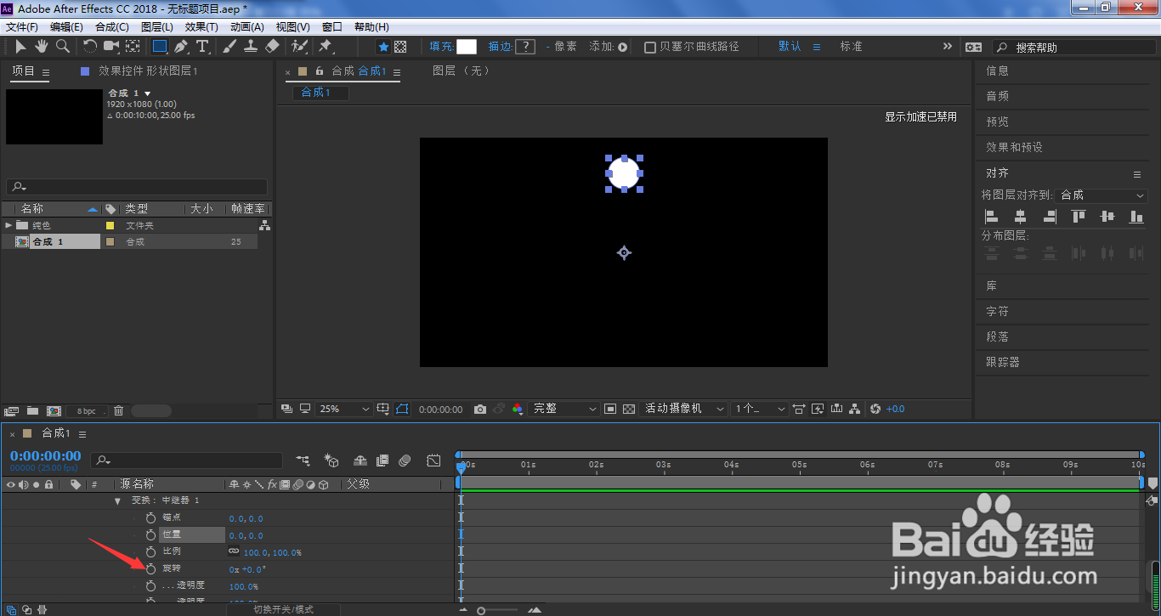Select the Zoom magnifier tool
The height and width of the screenshot is (616, 1161).
click(x=62, y=46)
